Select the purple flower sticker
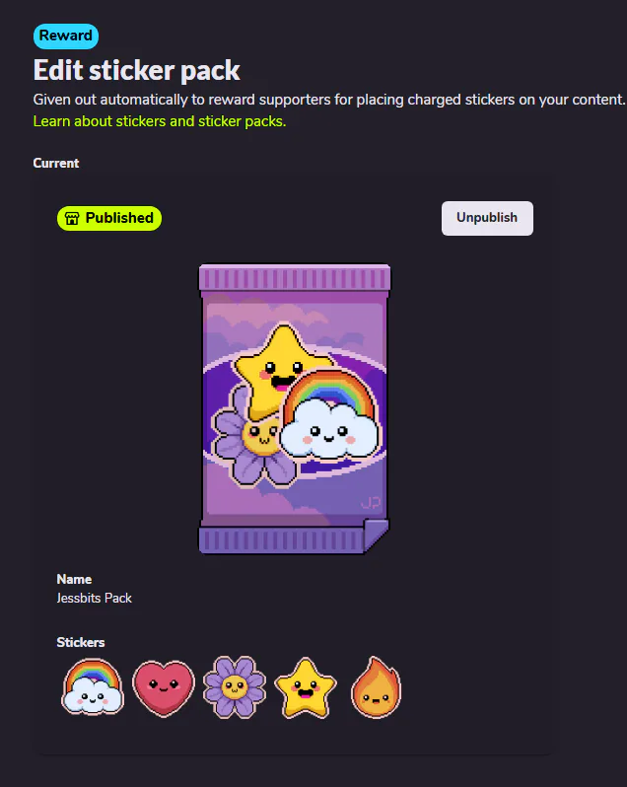 [235, 687]
